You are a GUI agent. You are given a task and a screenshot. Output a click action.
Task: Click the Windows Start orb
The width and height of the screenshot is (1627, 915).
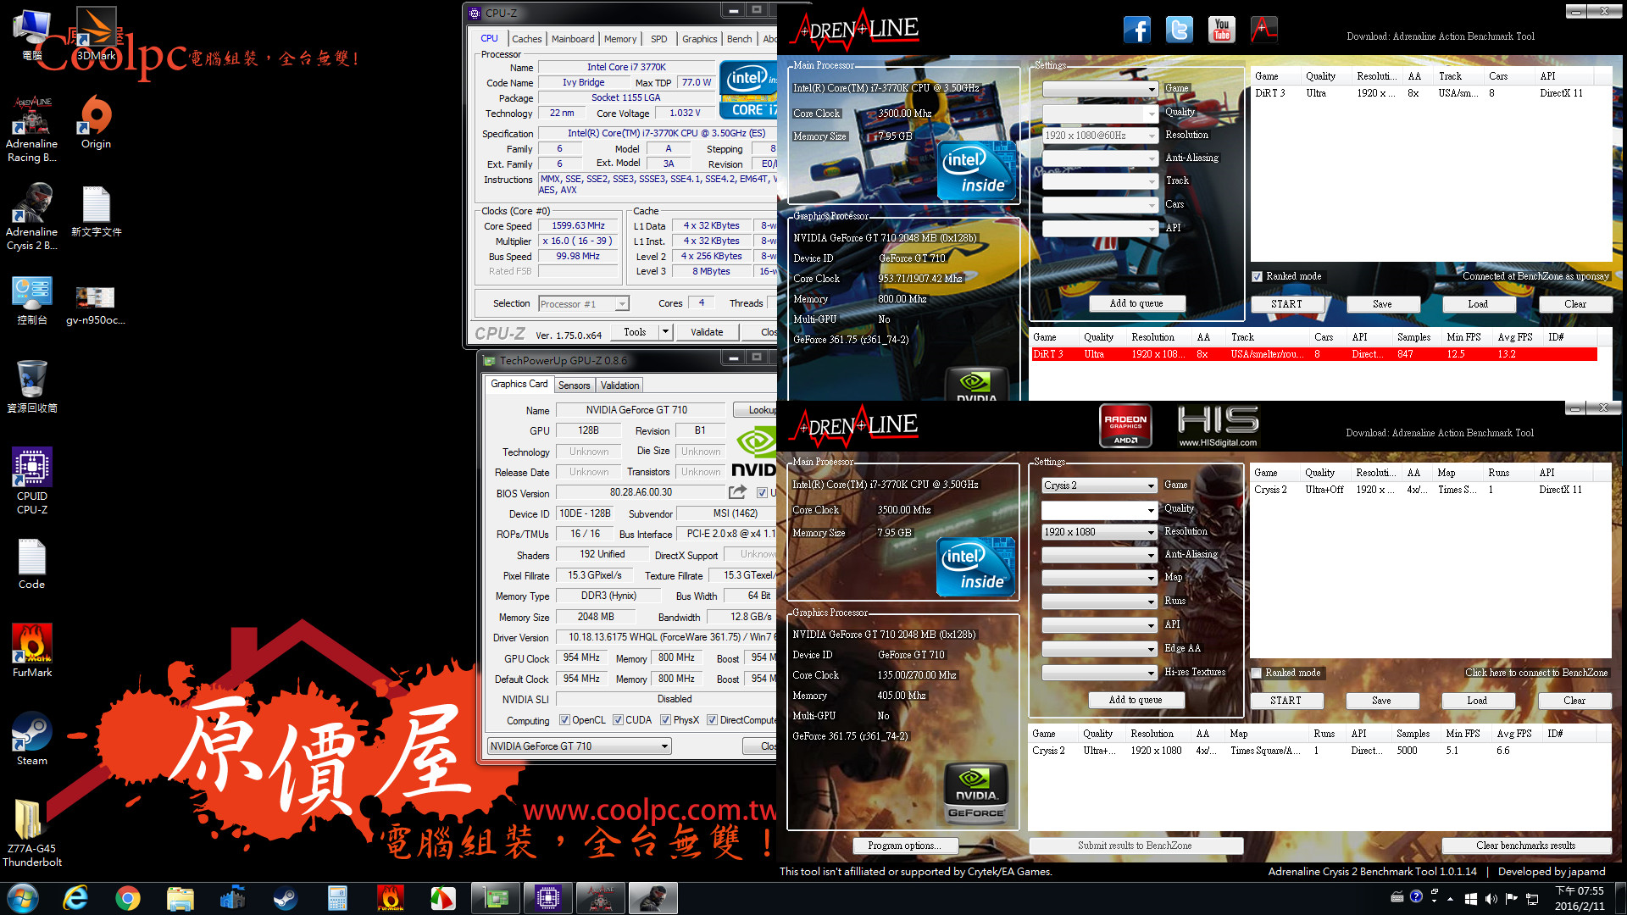[23, 898]
